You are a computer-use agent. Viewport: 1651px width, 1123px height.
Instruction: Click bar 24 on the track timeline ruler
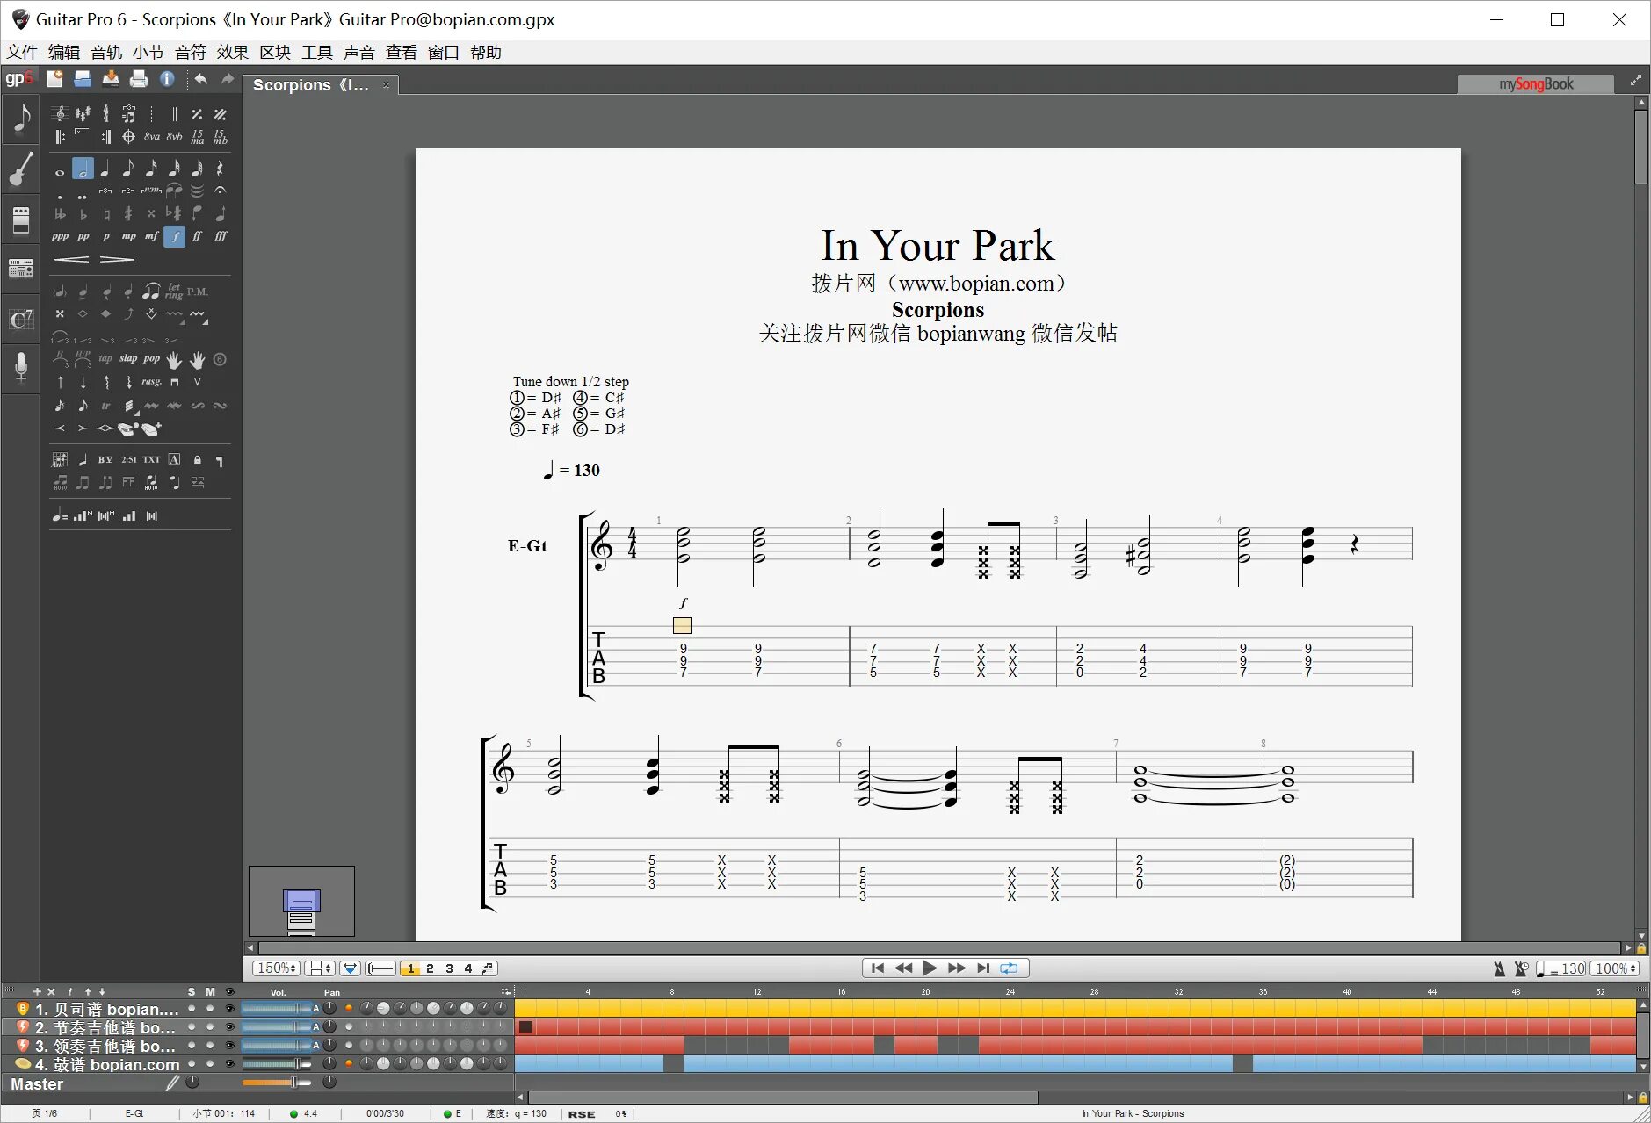point(1010,991)
